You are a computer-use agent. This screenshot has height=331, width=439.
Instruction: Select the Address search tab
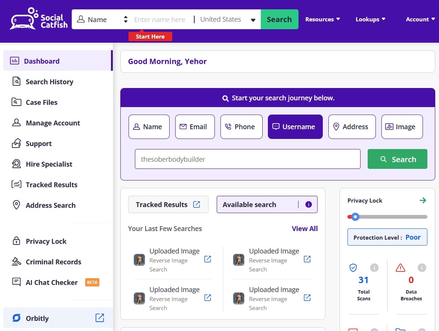pos(352,127)
